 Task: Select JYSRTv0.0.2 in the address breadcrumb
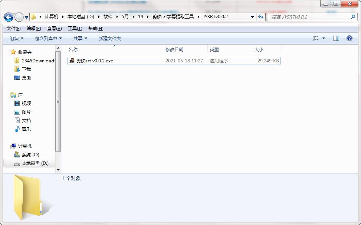tap(215, 17)
